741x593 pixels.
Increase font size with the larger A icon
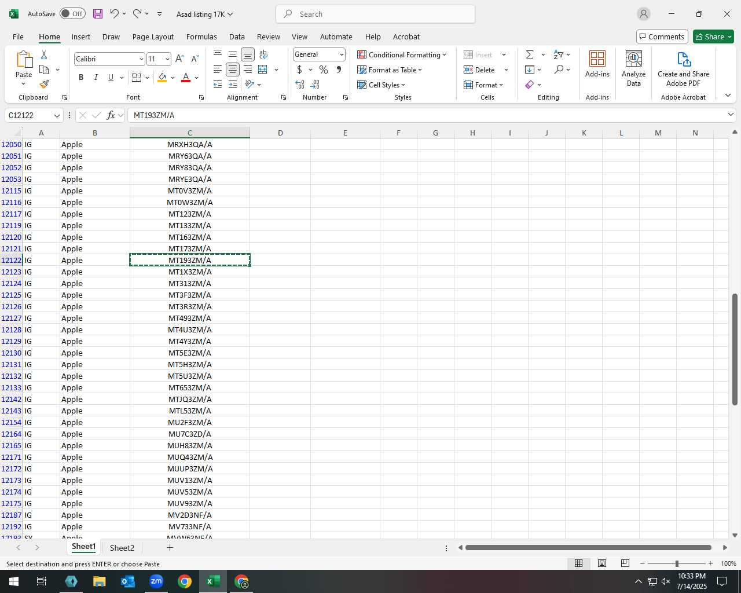179,59
